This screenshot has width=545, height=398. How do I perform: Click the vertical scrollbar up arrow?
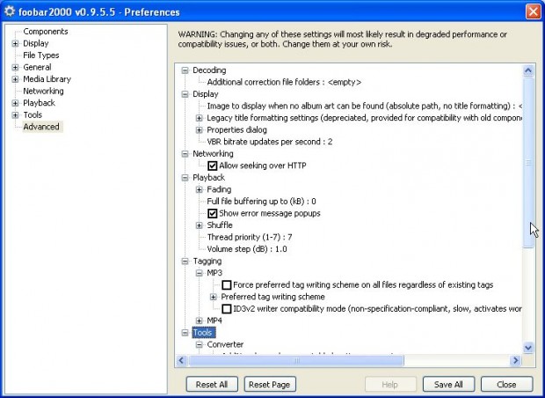528,70
